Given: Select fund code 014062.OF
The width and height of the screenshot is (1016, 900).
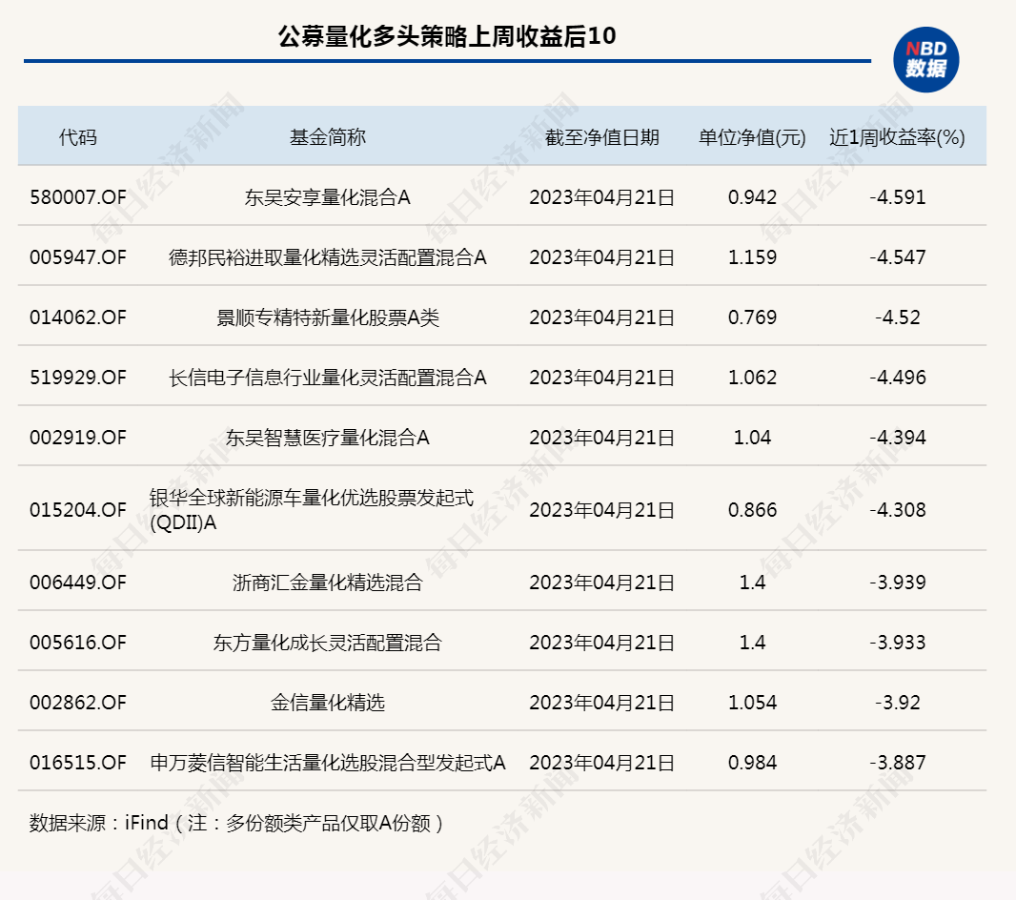Looking at the screenshot, I should point(78,317).
